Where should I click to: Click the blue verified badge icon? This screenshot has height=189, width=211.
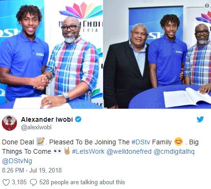78,119
